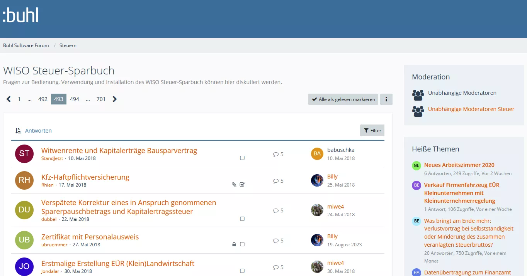This screenshot has width=527, height=276.
Task: Go to last page 701
Action: 101,99
